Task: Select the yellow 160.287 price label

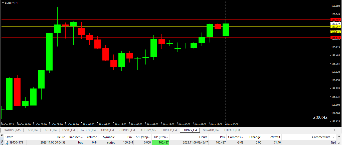Action: point(335,26)
